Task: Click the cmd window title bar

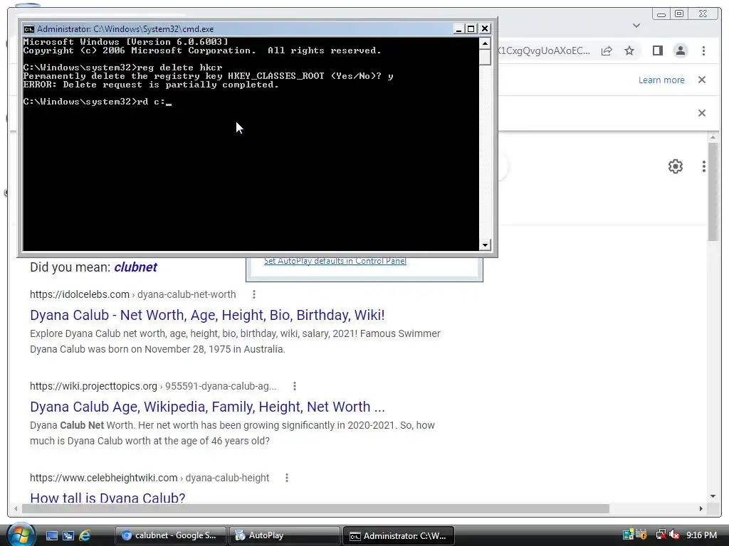Action: pos(237,28)
